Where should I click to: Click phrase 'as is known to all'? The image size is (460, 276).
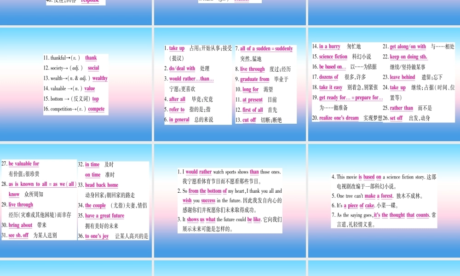(28, 184)
